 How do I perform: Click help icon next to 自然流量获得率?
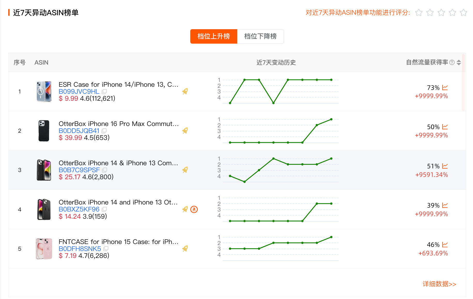click(452, 62)
